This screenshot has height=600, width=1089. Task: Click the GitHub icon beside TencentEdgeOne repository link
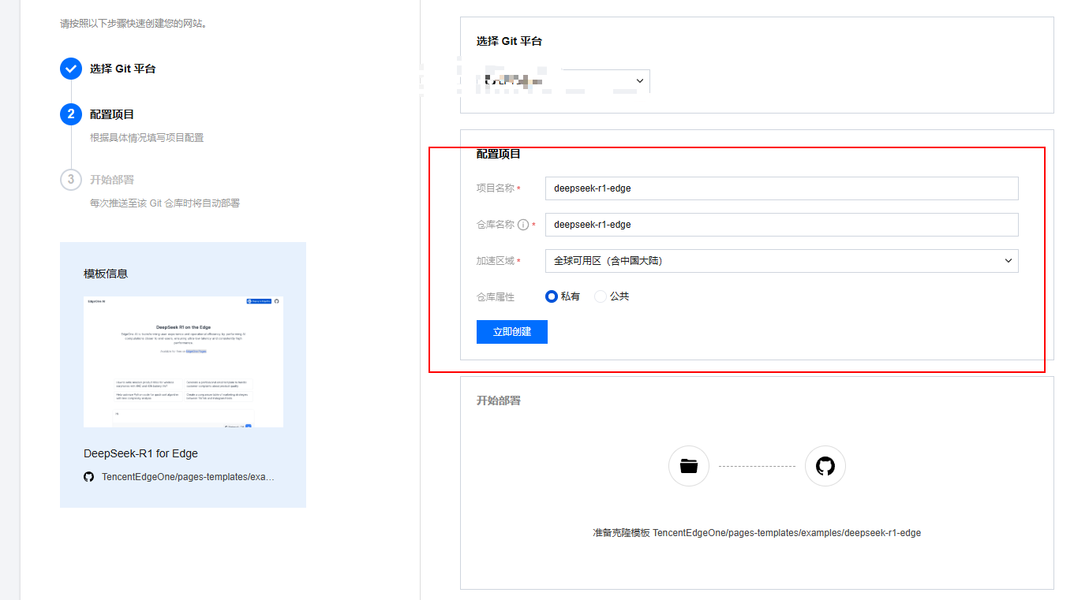tap(89, 477)
